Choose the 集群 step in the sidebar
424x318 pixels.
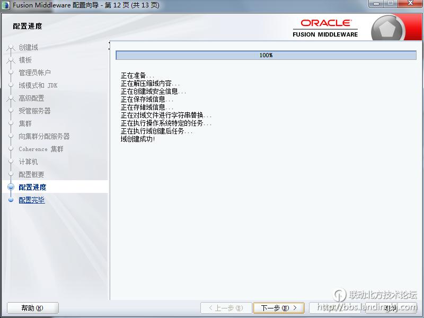pyautogui.click(x=25, y=123)
